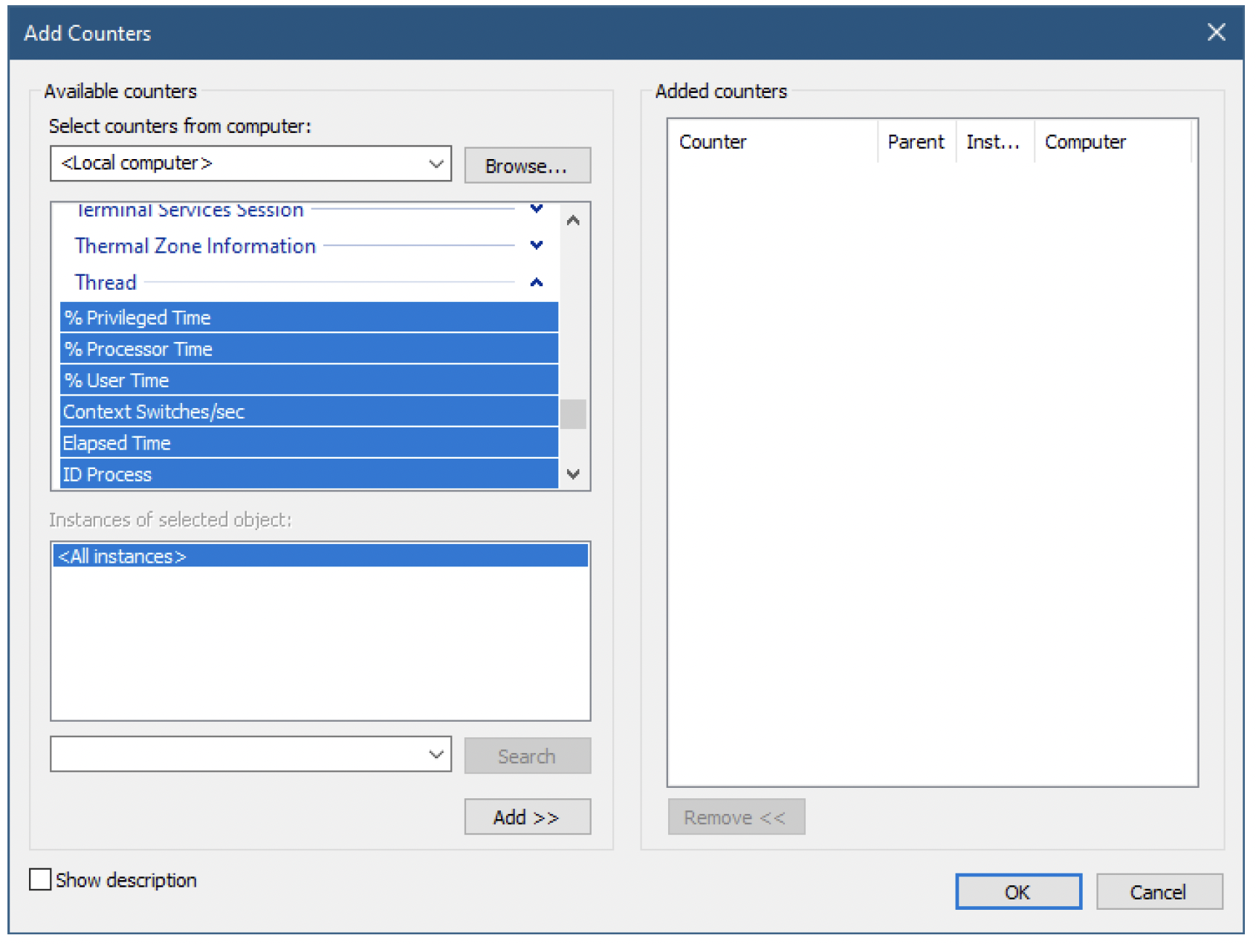This screenshot has height=944, width=1256.
Task: Enable Show description checkbox
Action: tap(40, 879)
